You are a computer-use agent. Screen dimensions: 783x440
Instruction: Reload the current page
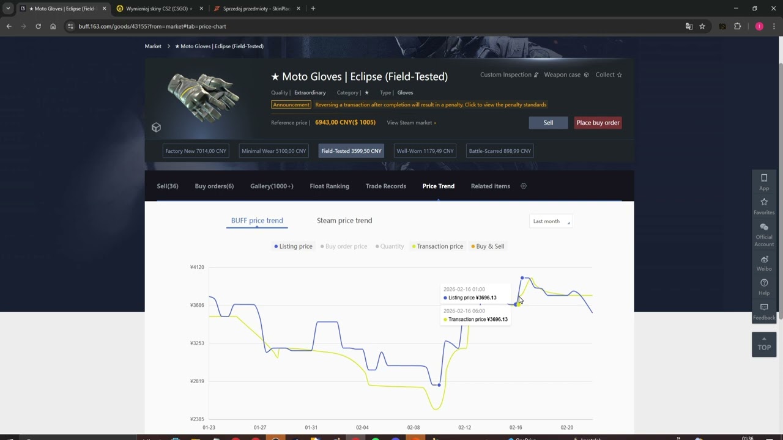click(x=38, y=26)
